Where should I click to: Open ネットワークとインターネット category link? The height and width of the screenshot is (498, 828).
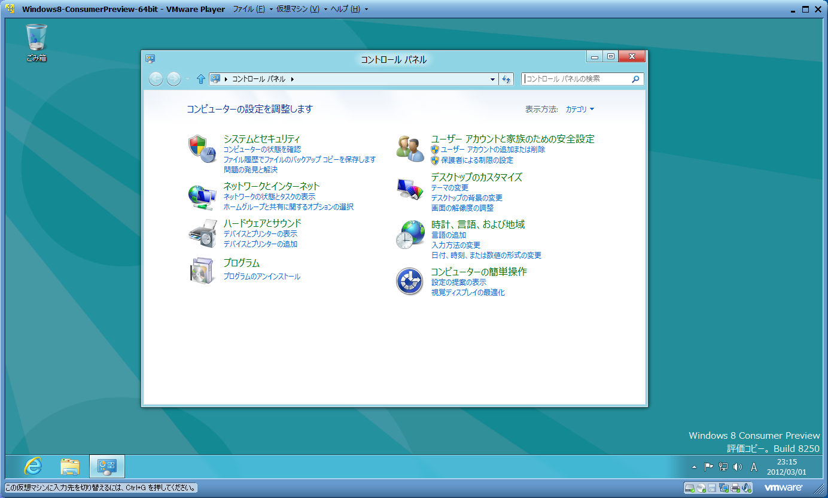coord(272,186)
